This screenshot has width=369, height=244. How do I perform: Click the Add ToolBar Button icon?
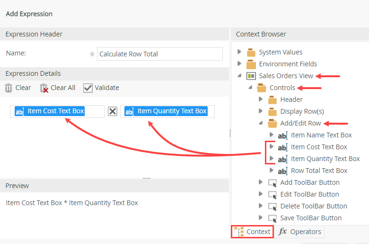pos(272,182)
